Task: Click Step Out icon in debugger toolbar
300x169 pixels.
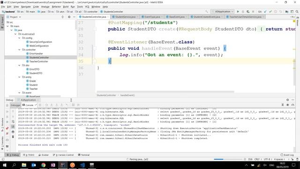Action: click(x=61, y=105)
